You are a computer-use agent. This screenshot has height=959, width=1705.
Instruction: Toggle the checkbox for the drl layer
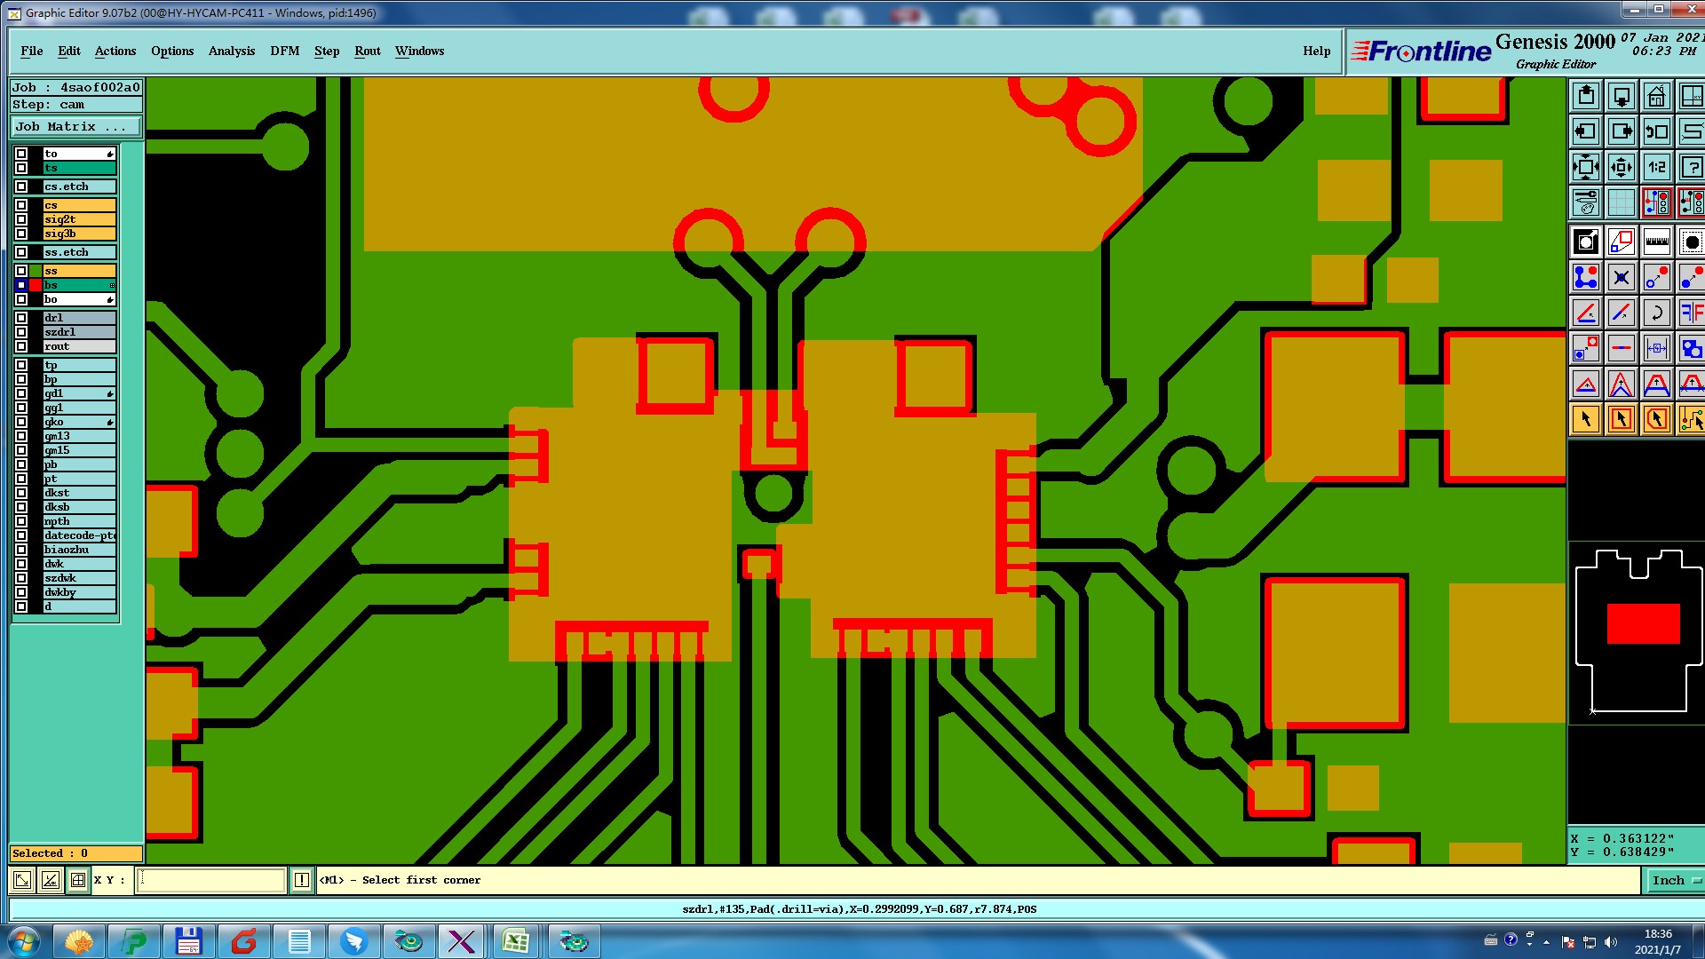pyautogui.click(x=21, y=318)
